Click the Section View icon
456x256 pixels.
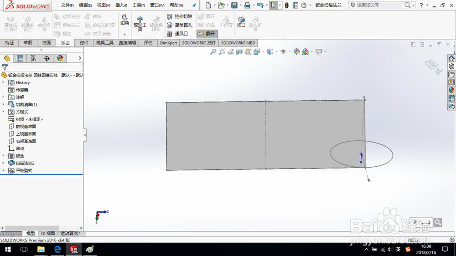pyautogui.click(x=239, y=52)
